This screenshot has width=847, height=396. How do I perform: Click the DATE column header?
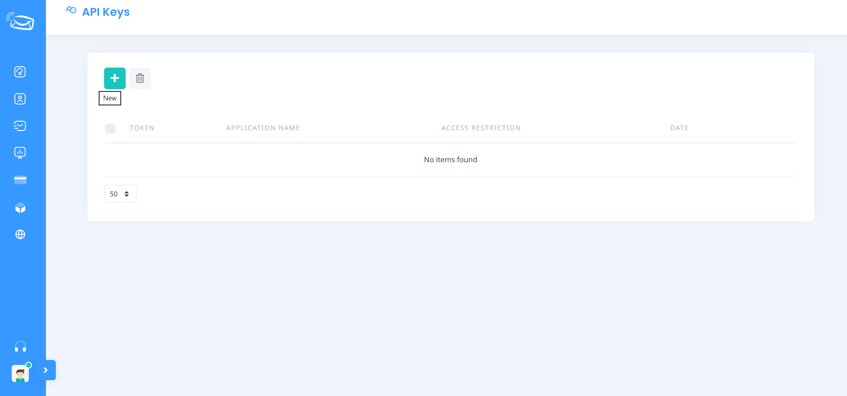679,128
